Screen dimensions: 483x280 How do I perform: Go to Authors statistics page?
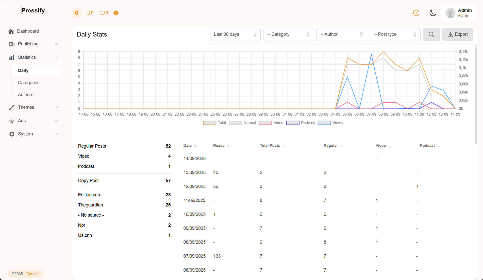coord(26,95)
